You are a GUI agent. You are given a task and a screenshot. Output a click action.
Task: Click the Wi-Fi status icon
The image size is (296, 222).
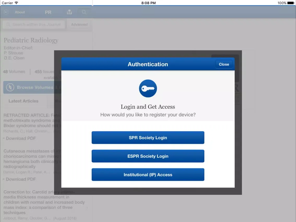(x=16, y=3)
